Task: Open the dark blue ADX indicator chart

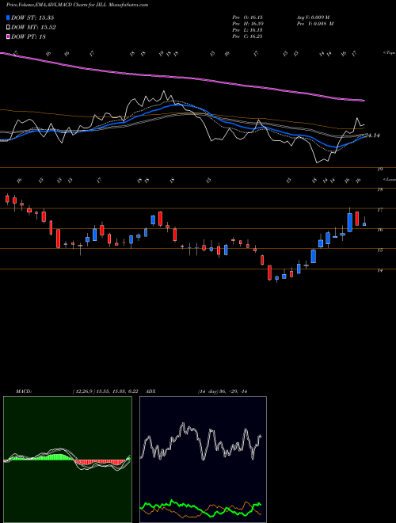Action: [x=203, y=460]
